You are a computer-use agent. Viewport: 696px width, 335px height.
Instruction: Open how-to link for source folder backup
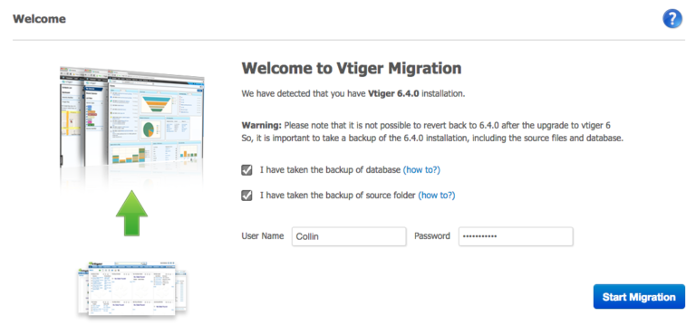pos(437,196)
